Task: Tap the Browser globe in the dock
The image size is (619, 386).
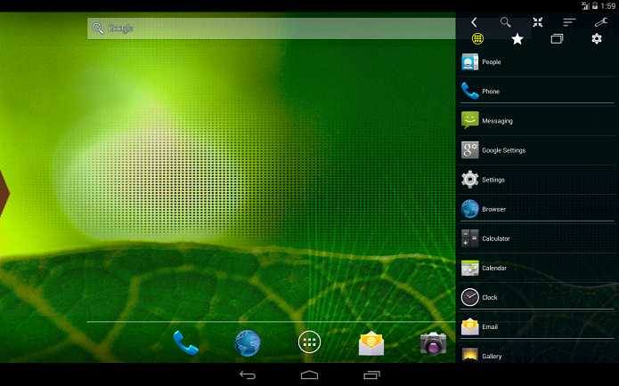Action: tap(248, 343)
